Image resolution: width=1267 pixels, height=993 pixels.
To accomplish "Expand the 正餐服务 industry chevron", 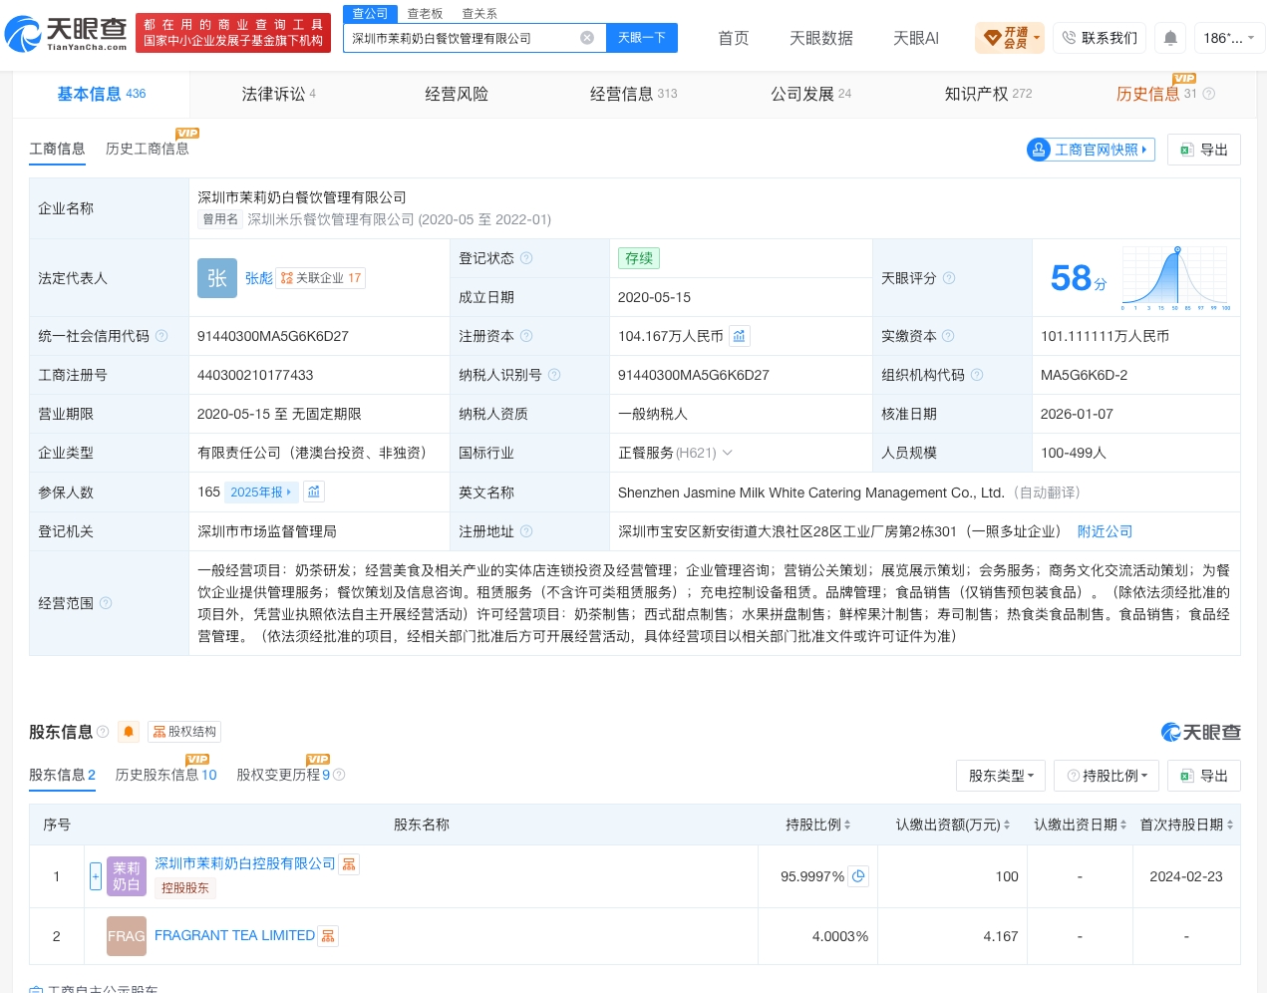I will 728,453.
